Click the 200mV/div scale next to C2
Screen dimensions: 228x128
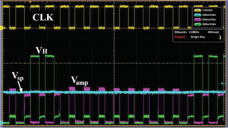pos(209,15)
